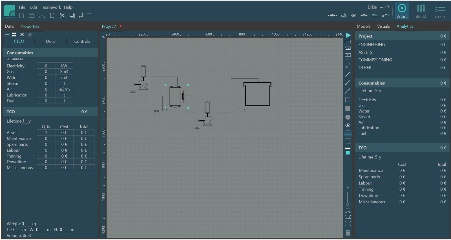This screenshot has width=451, height=240.
Task: Open the Help menu
Action: coord(68,7)
